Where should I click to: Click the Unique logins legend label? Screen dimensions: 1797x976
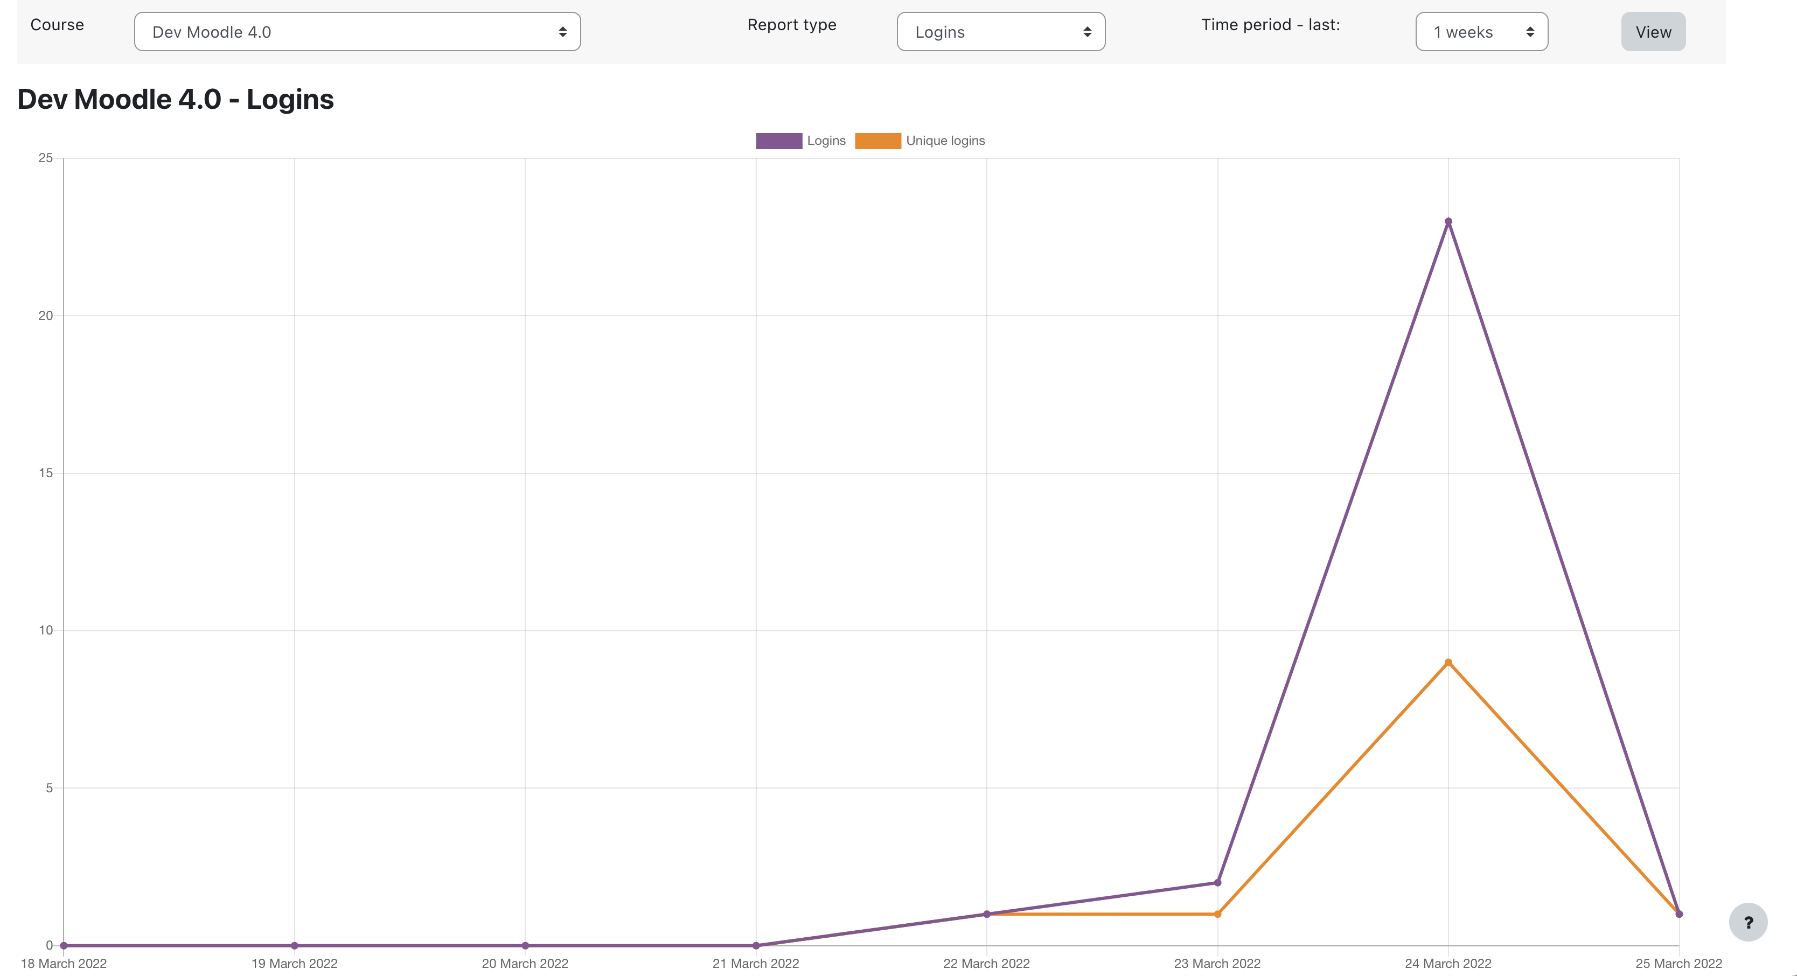(x=945, y=141)
